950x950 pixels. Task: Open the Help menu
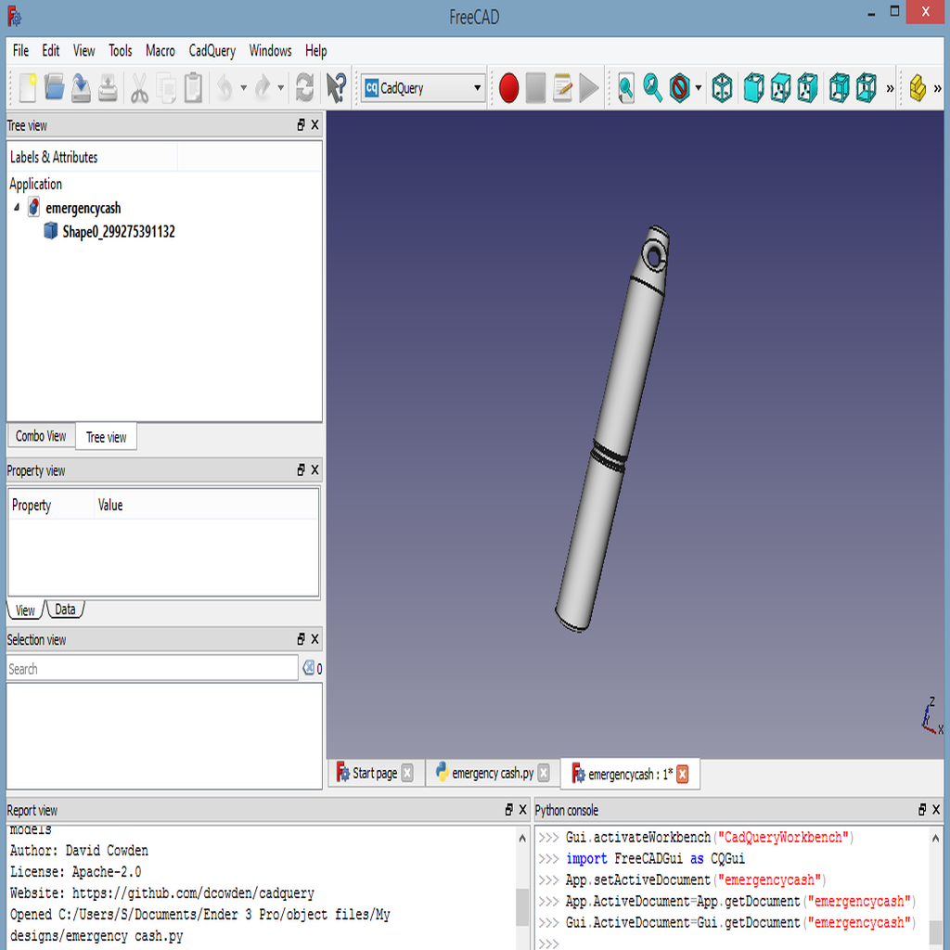(x=315, y=51)
